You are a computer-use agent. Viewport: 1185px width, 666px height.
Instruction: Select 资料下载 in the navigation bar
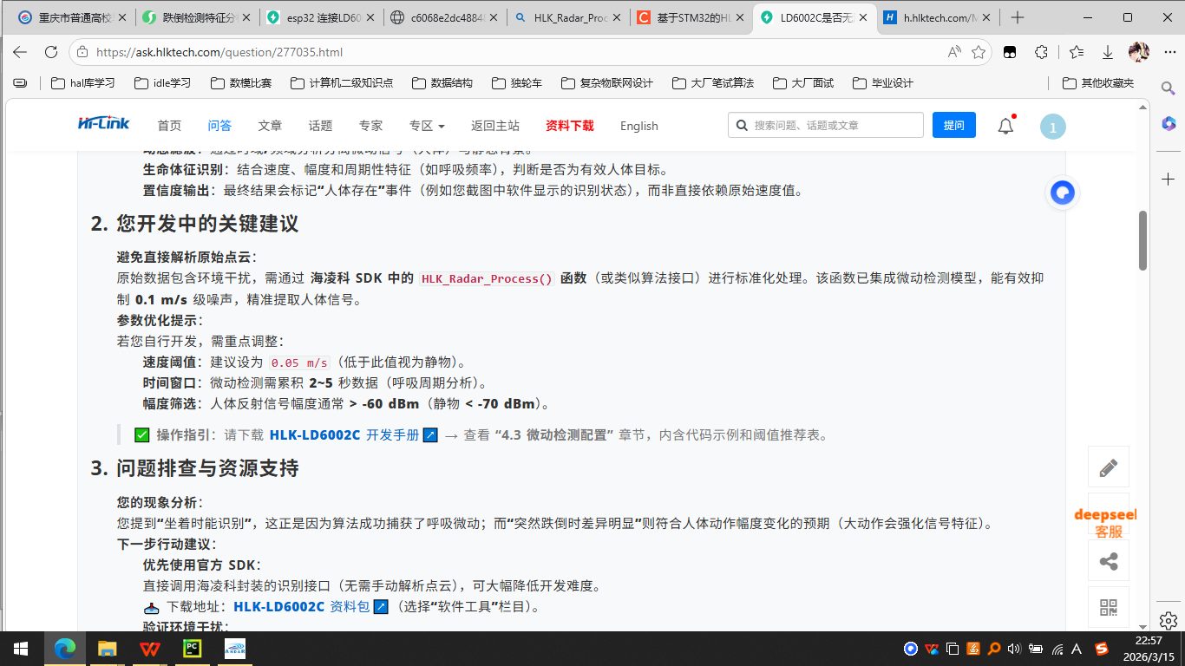[570, 126]
